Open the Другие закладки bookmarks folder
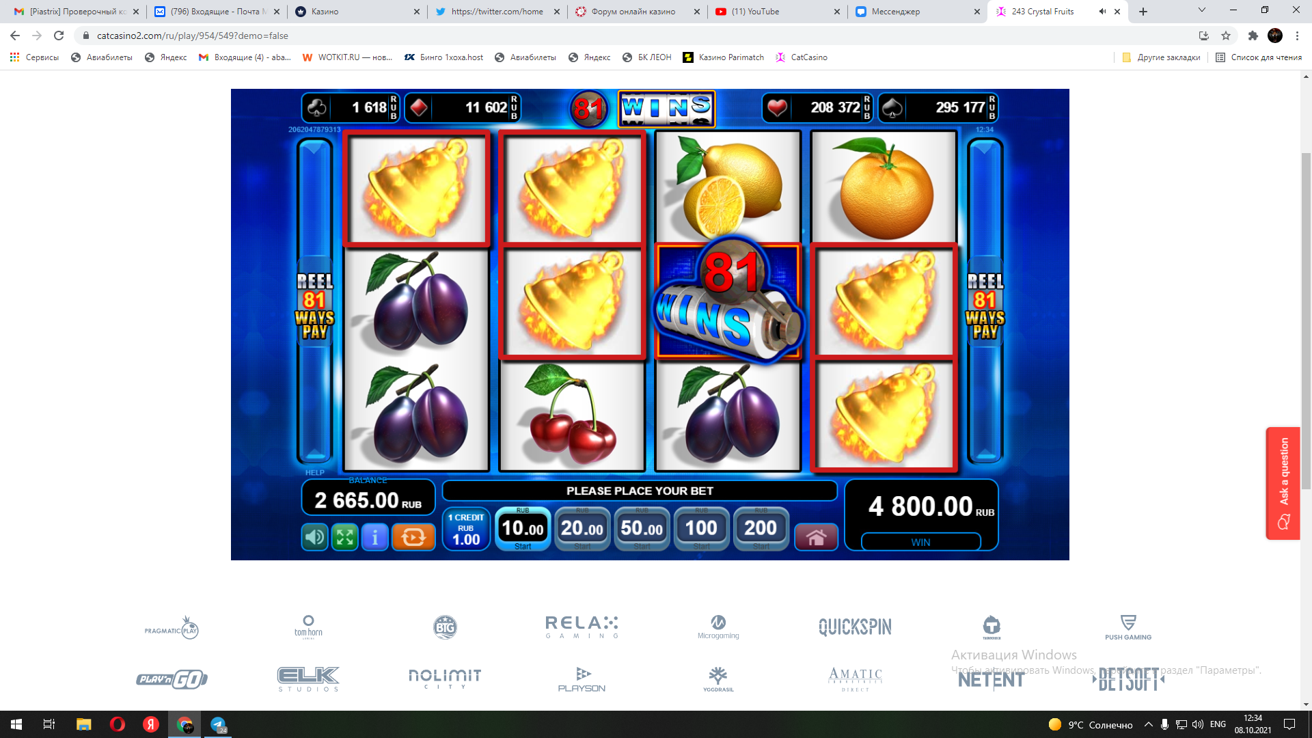The height and width of the screenshot is (738, 1312). (x=1161, y=57)
